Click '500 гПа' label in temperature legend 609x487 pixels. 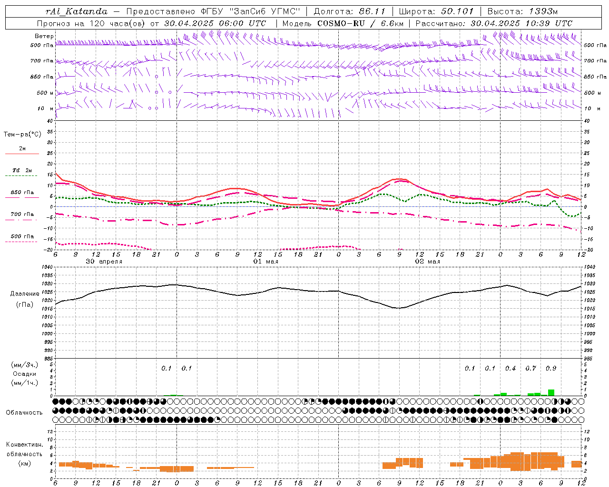coord(22,236)
